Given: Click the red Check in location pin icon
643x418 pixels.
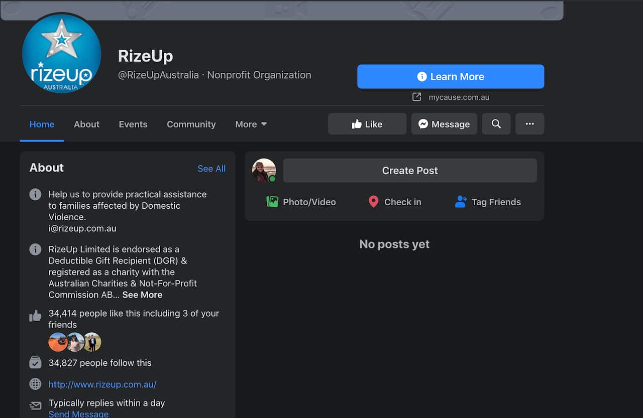Looking at the screenshot, I should pos(373,201).
